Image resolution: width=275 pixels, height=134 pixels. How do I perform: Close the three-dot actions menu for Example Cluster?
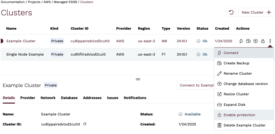click(x=270, y=41)
